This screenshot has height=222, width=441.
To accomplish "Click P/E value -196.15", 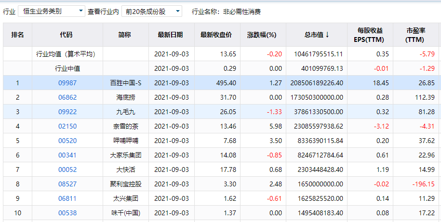I will [424, 184].
